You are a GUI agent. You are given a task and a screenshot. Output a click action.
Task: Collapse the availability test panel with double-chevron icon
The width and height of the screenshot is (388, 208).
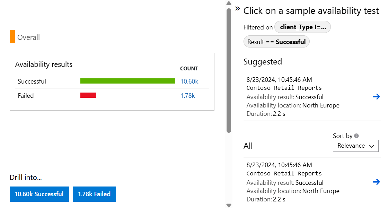click(x=238, y=9)
